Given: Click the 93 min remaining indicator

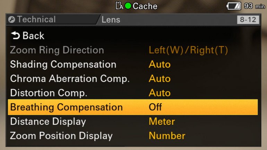Looking at the screenshot, I should coord(254,6).
